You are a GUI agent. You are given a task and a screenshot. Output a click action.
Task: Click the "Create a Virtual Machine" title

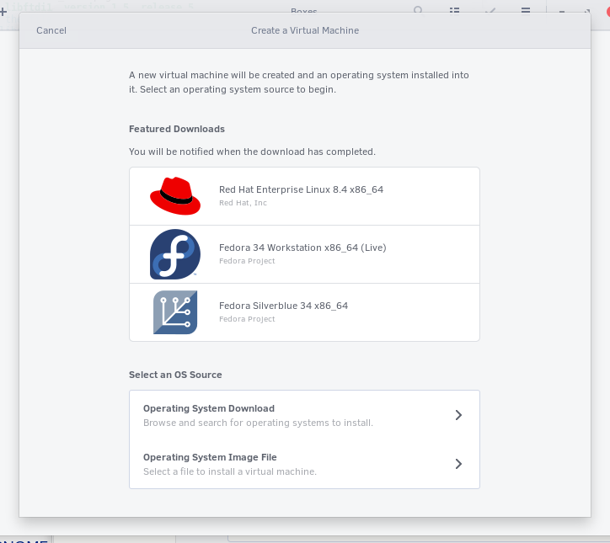[x=305, y=30]
